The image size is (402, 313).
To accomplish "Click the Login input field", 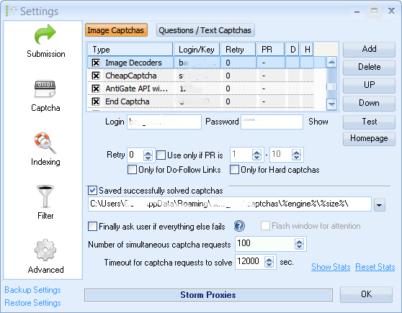I will [164, 122].
